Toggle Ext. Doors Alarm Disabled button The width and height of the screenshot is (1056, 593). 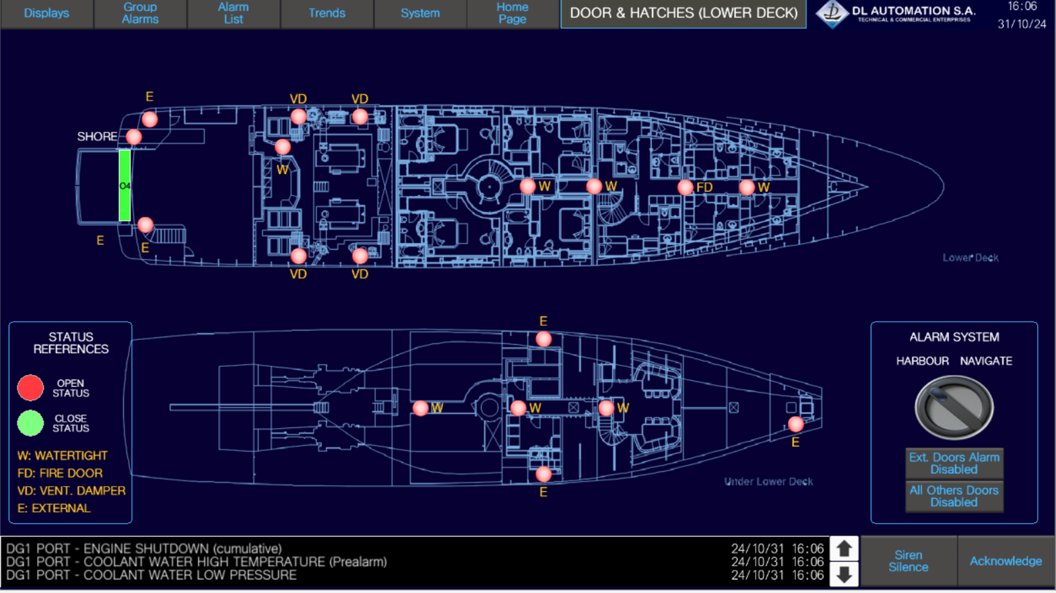[x=954, y=463]
